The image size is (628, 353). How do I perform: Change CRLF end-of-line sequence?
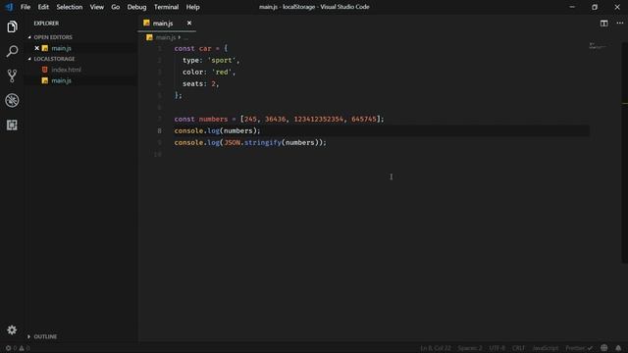coord(518,348)
